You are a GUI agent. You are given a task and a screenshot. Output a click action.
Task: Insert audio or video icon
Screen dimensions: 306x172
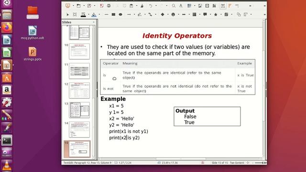click(207, 6)
